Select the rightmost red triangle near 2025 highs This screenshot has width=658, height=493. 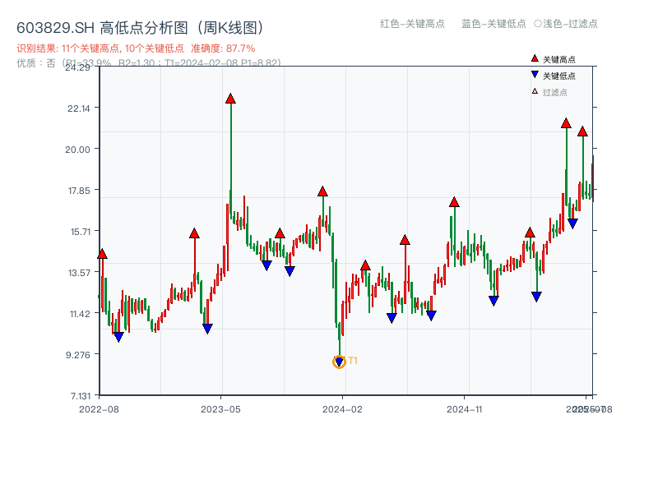582,130
